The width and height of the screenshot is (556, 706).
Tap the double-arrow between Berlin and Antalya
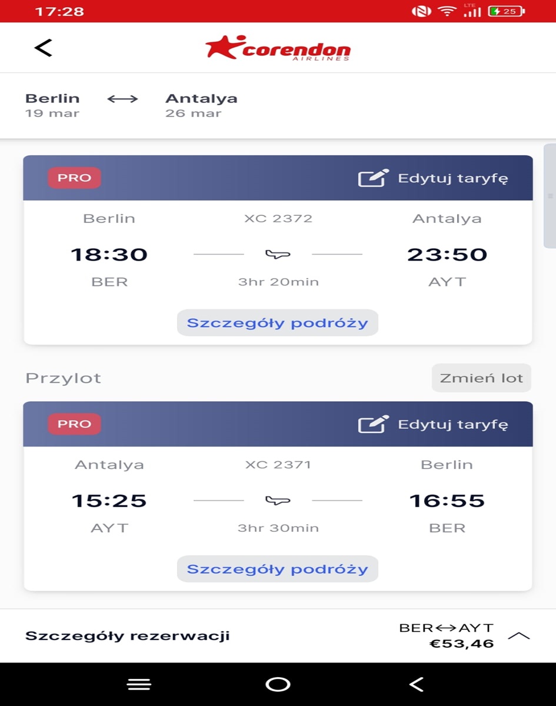(122, 99)
